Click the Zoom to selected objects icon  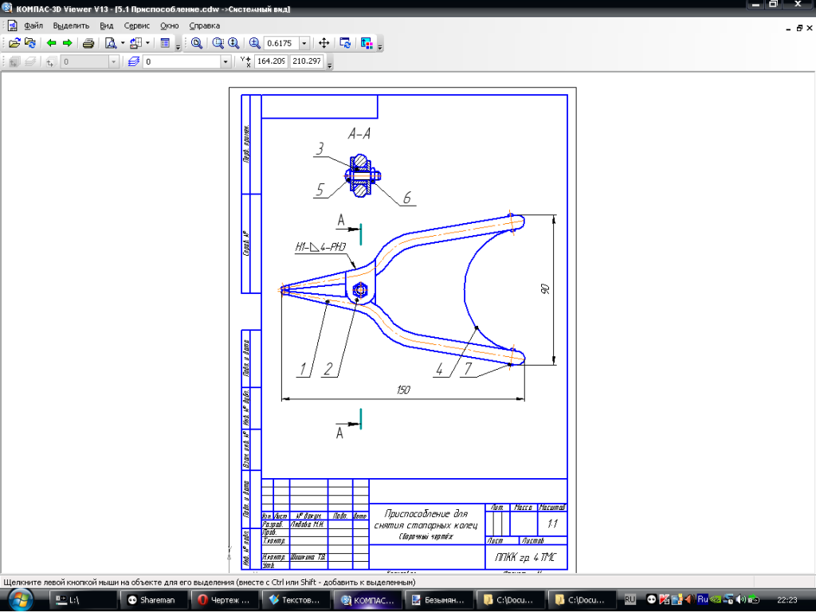click(x=218, y=43)
